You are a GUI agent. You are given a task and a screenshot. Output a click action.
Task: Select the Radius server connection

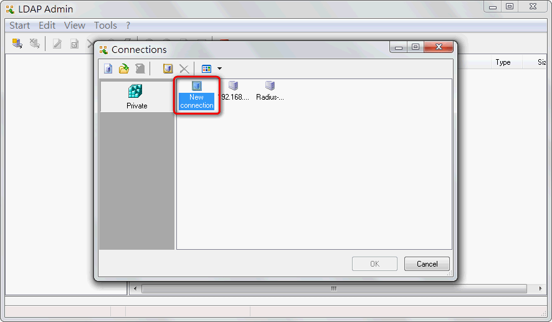pyautogui.click(x=270, y=91)
